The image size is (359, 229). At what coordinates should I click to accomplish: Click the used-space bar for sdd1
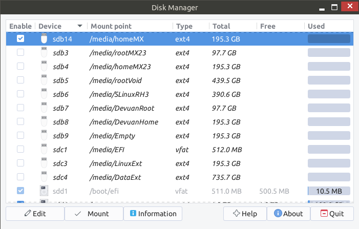[x=328, y=191]
